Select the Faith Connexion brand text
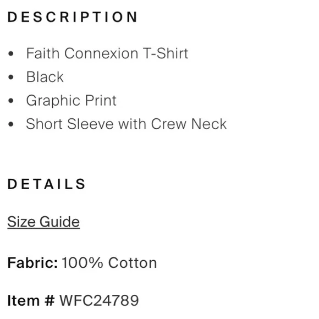The height and width of the screenshot is (319, 319). 82,53
